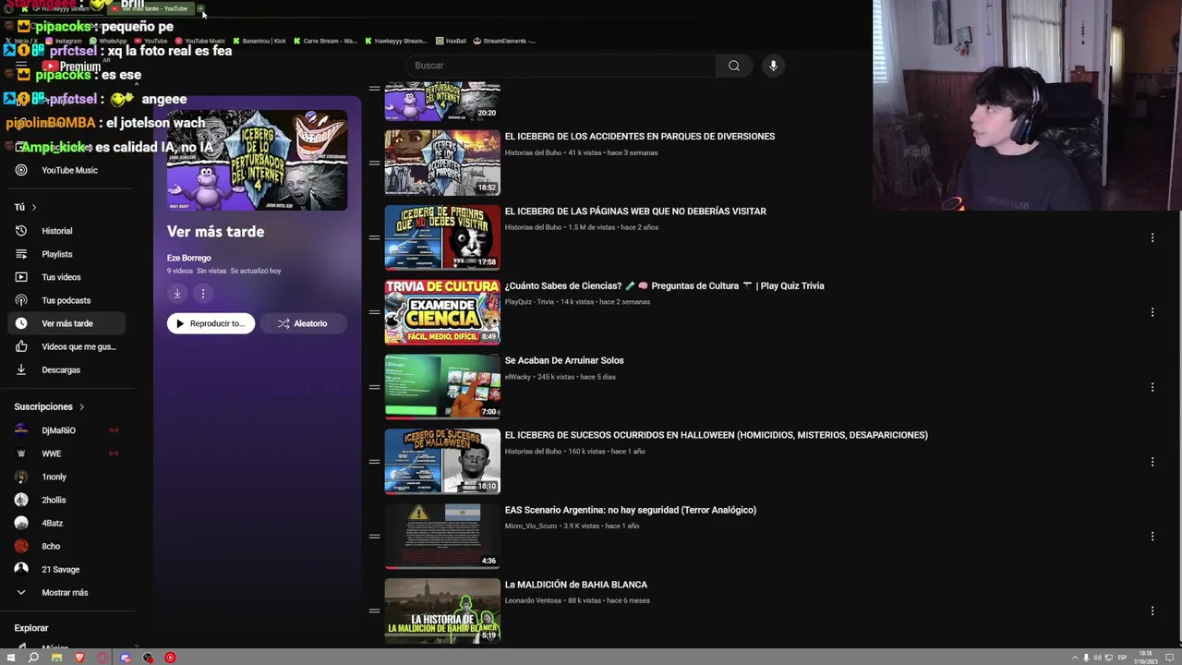Expand the Tú section chevron
The width and height of the screenshot is (1182, 665).
coord(34,207)
